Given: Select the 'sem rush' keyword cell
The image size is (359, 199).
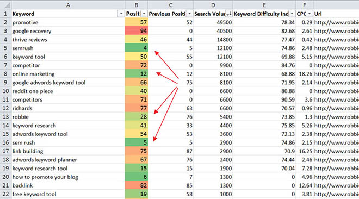Looking at the screenshot, I should tap(68, 142).
